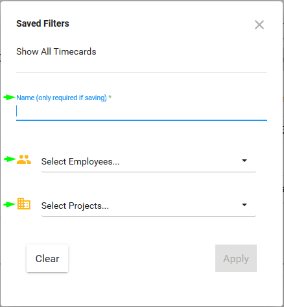284x307 pixels.
Task: Click the underline beneath Select Employees field
Action: [148, 172]
